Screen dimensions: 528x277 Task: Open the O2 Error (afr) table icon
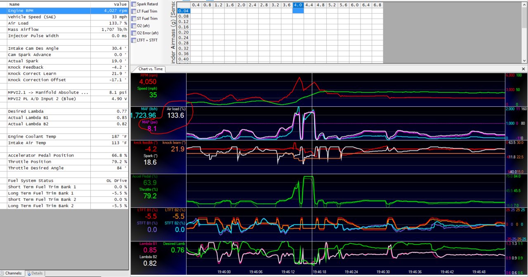tap(134, 33)
